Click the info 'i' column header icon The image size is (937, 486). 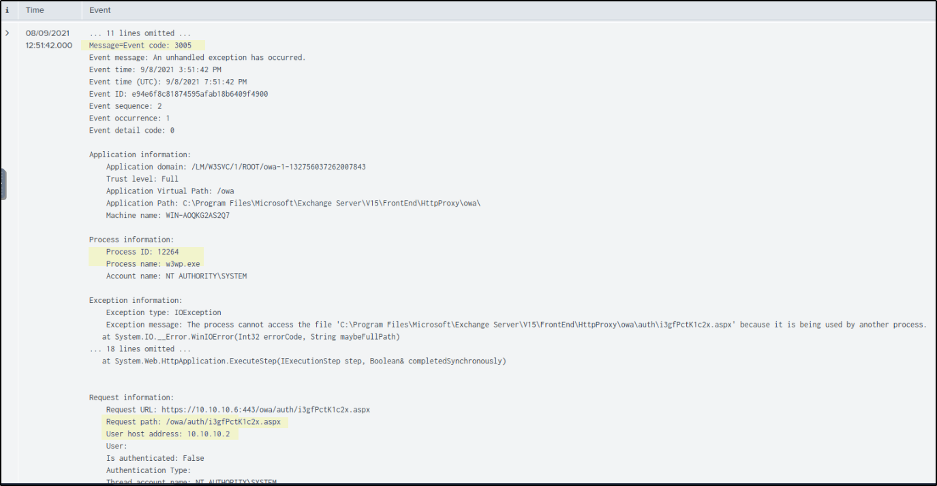tap(7, 10)
